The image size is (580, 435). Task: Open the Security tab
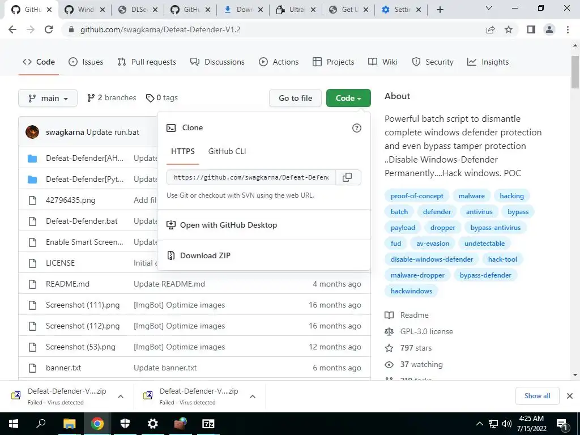433,62
